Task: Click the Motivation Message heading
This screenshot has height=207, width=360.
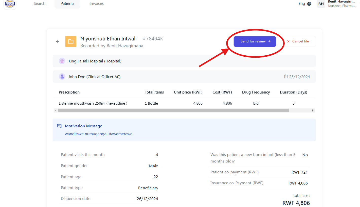Action: point(83,126)
